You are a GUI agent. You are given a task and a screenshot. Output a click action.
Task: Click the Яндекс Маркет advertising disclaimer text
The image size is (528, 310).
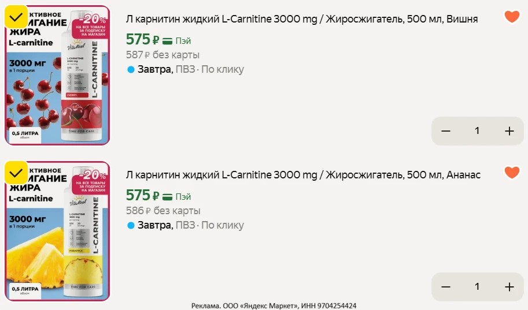tap(274, 305)
